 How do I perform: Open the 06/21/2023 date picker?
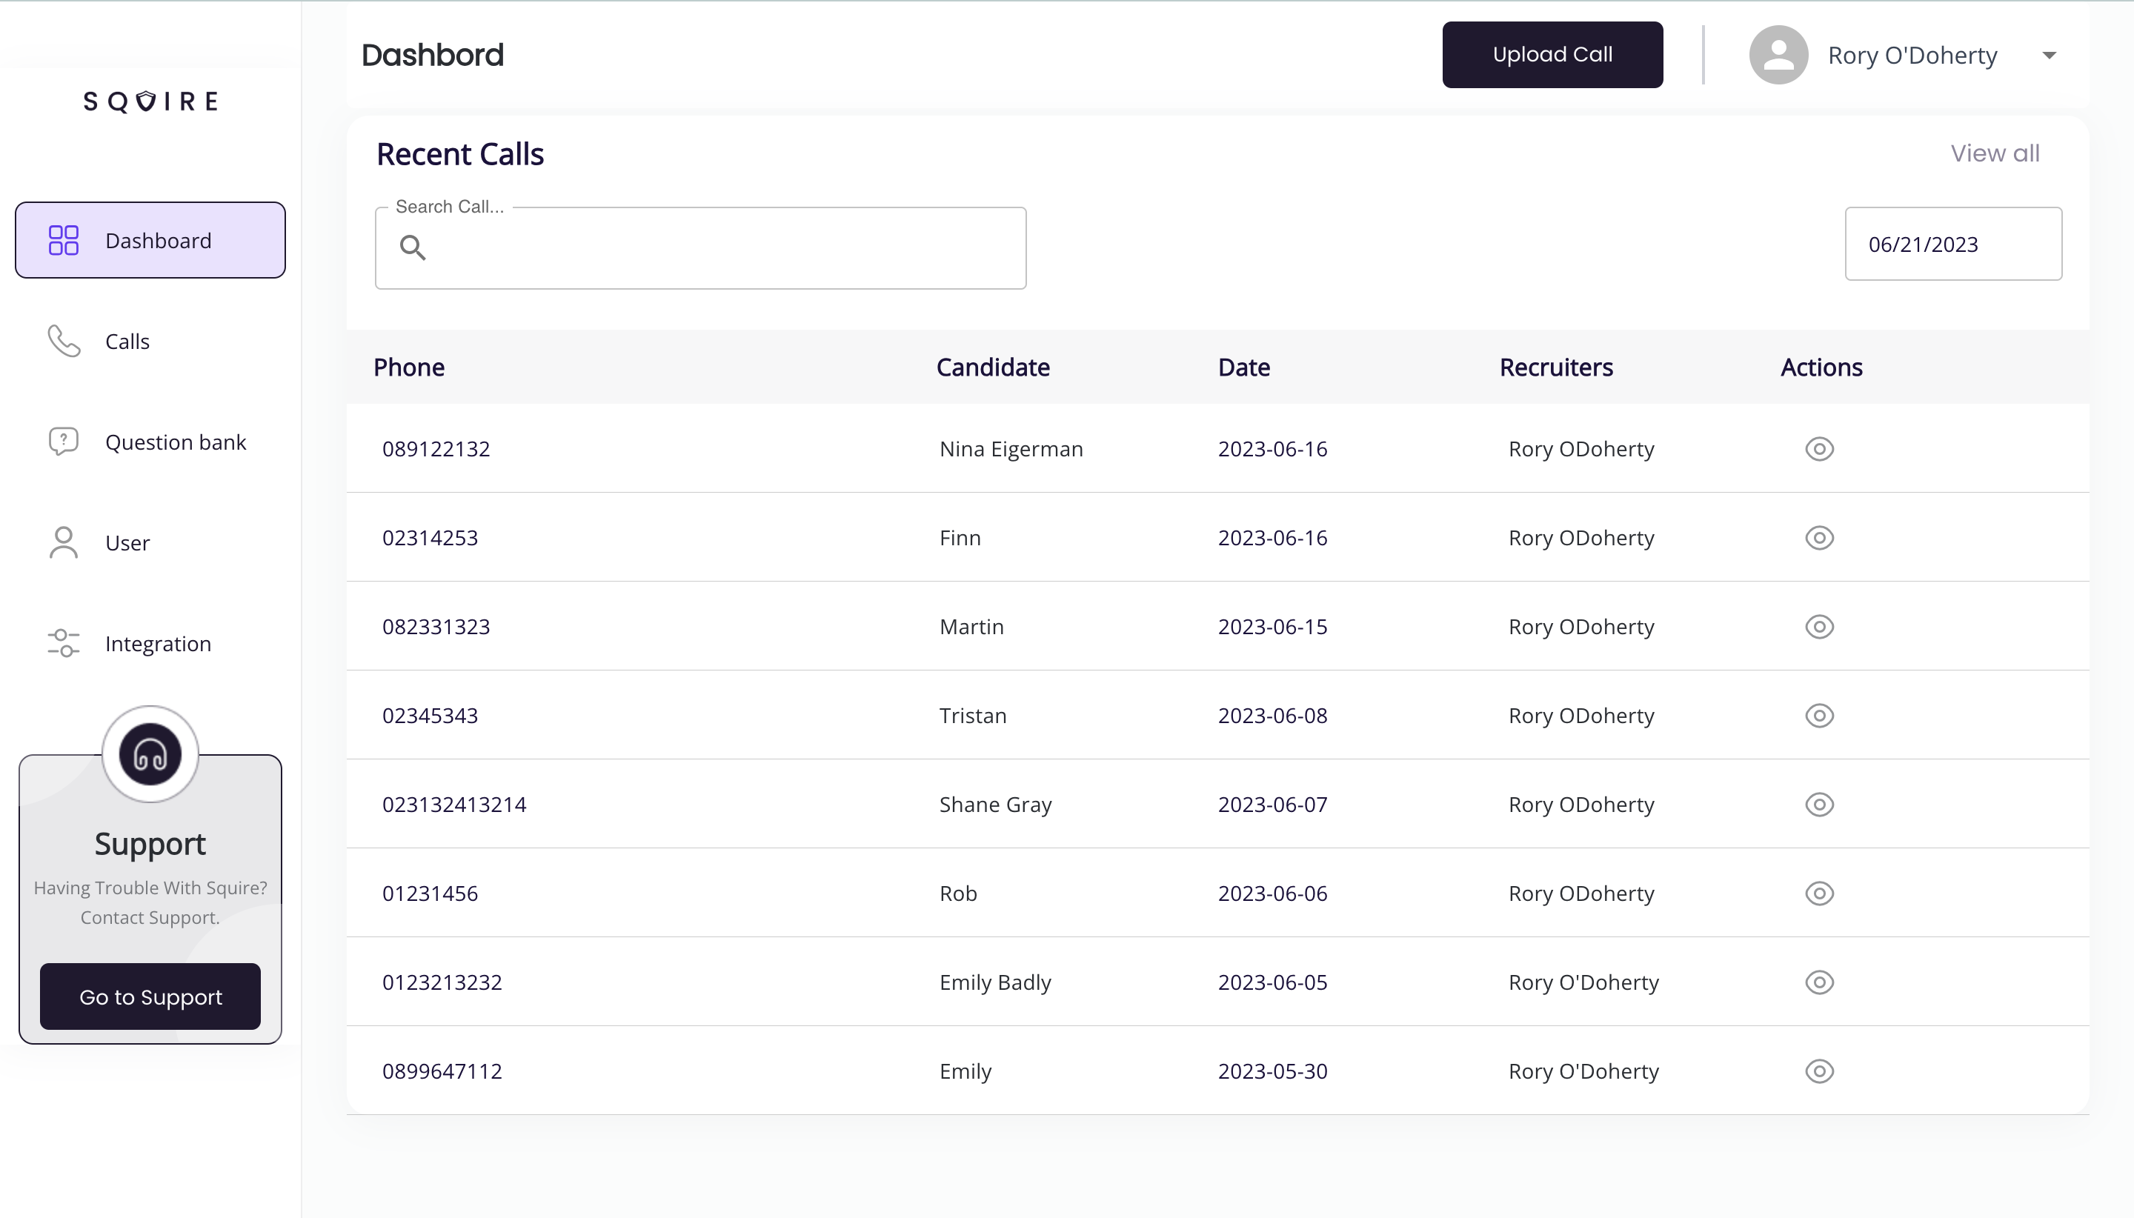pos(1952,244)
